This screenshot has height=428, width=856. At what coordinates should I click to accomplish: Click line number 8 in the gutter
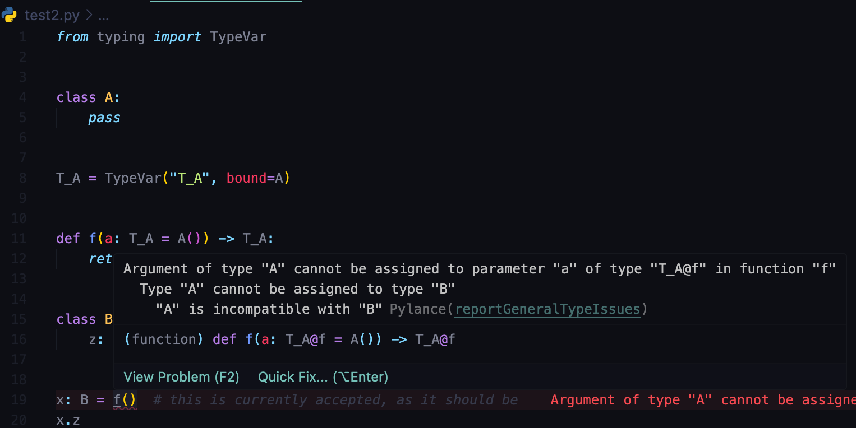pos(22,178)
